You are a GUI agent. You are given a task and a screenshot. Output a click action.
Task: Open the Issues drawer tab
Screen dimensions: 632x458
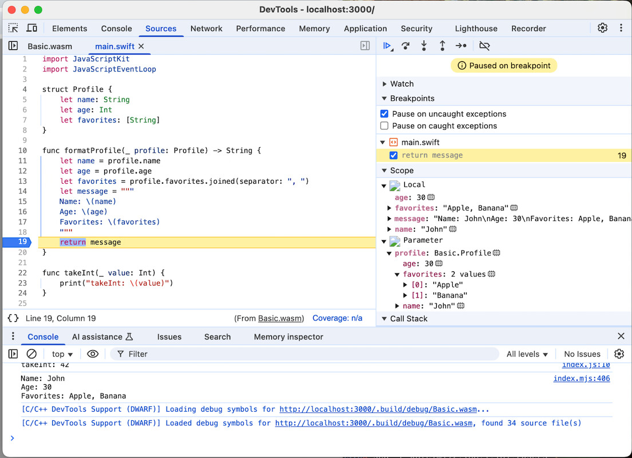(x=169, y=337)
